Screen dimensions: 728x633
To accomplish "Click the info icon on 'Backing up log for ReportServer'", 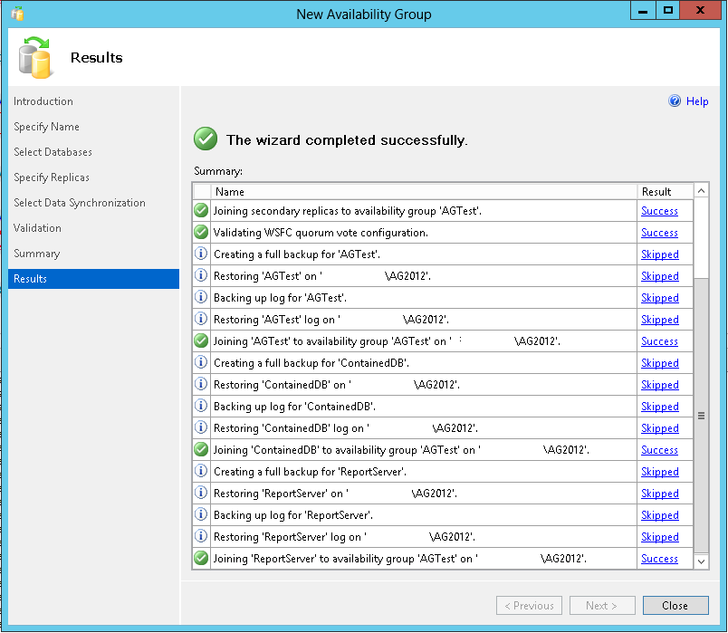I will click(x=200, y=514).
